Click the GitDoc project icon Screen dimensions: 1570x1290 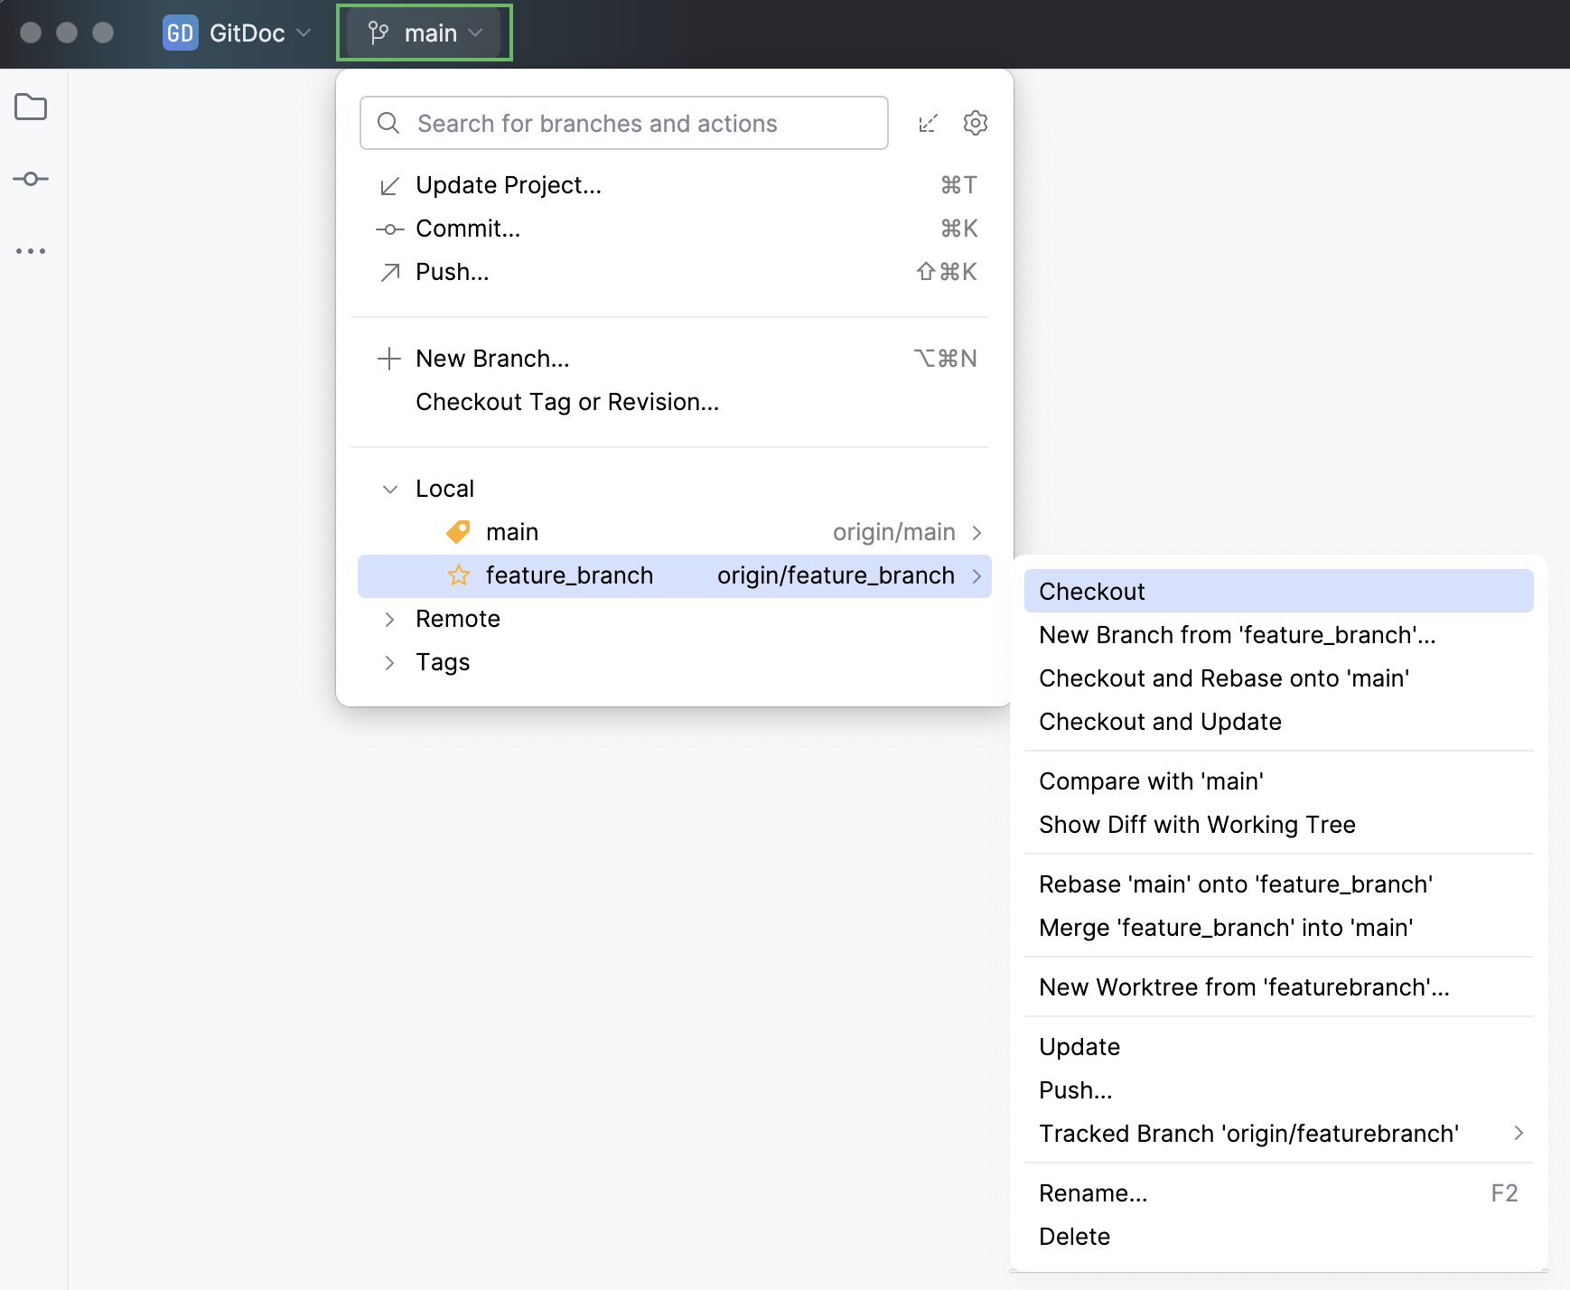pos(181,33)
